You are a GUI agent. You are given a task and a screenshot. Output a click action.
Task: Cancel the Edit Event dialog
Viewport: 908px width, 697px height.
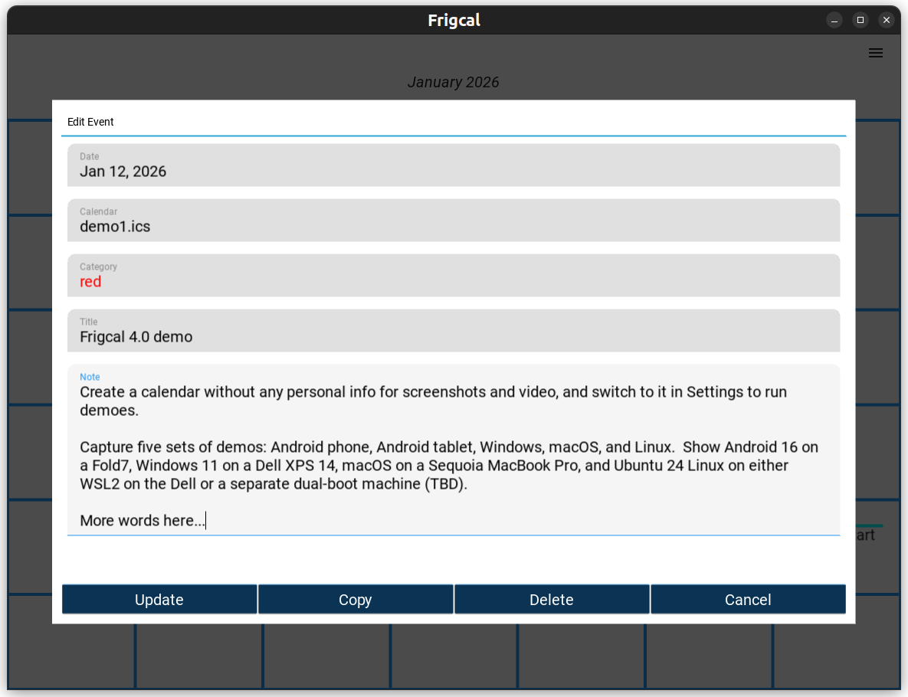pyautogui.click(x=748, y=600)
